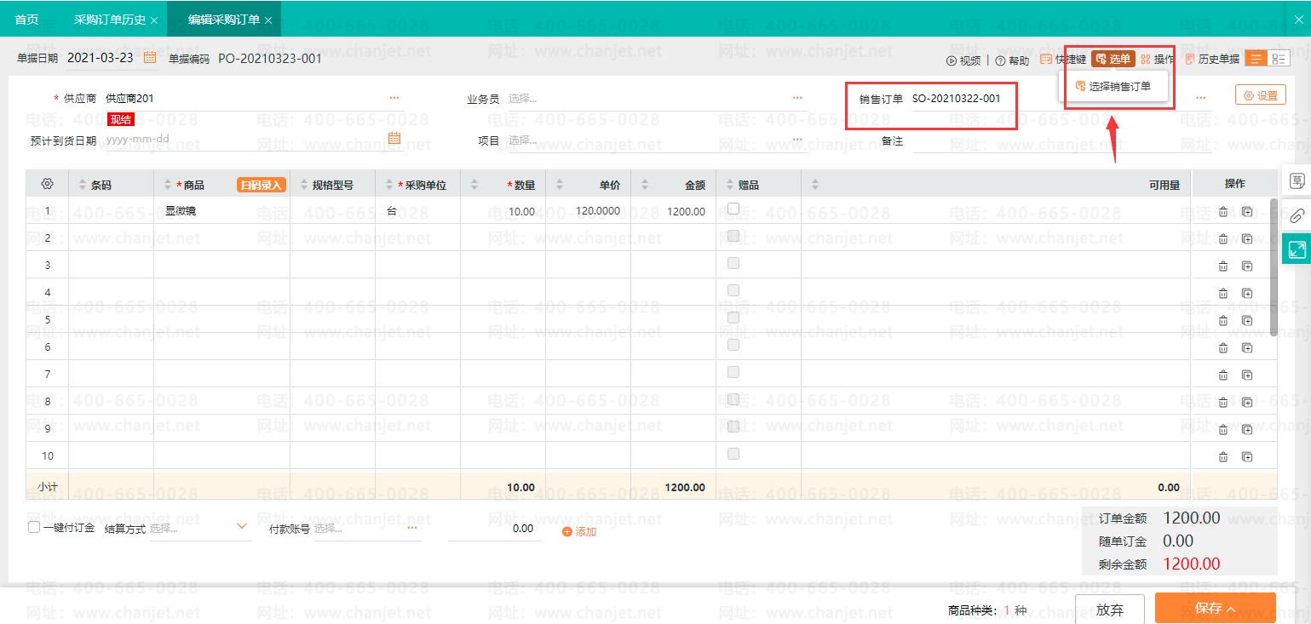
Task: Copy row 1 using the duplicate icon
Action: click(1247, 212)
